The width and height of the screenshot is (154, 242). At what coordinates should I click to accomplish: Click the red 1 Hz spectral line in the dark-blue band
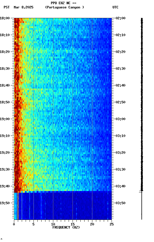click(18, 206)
